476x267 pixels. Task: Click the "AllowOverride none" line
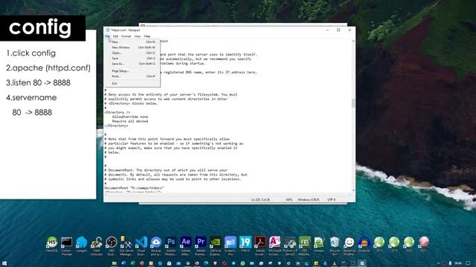click(130, 116)
